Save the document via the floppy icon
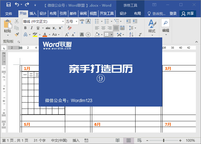This screenshot has height=144, width=201. 9,5
